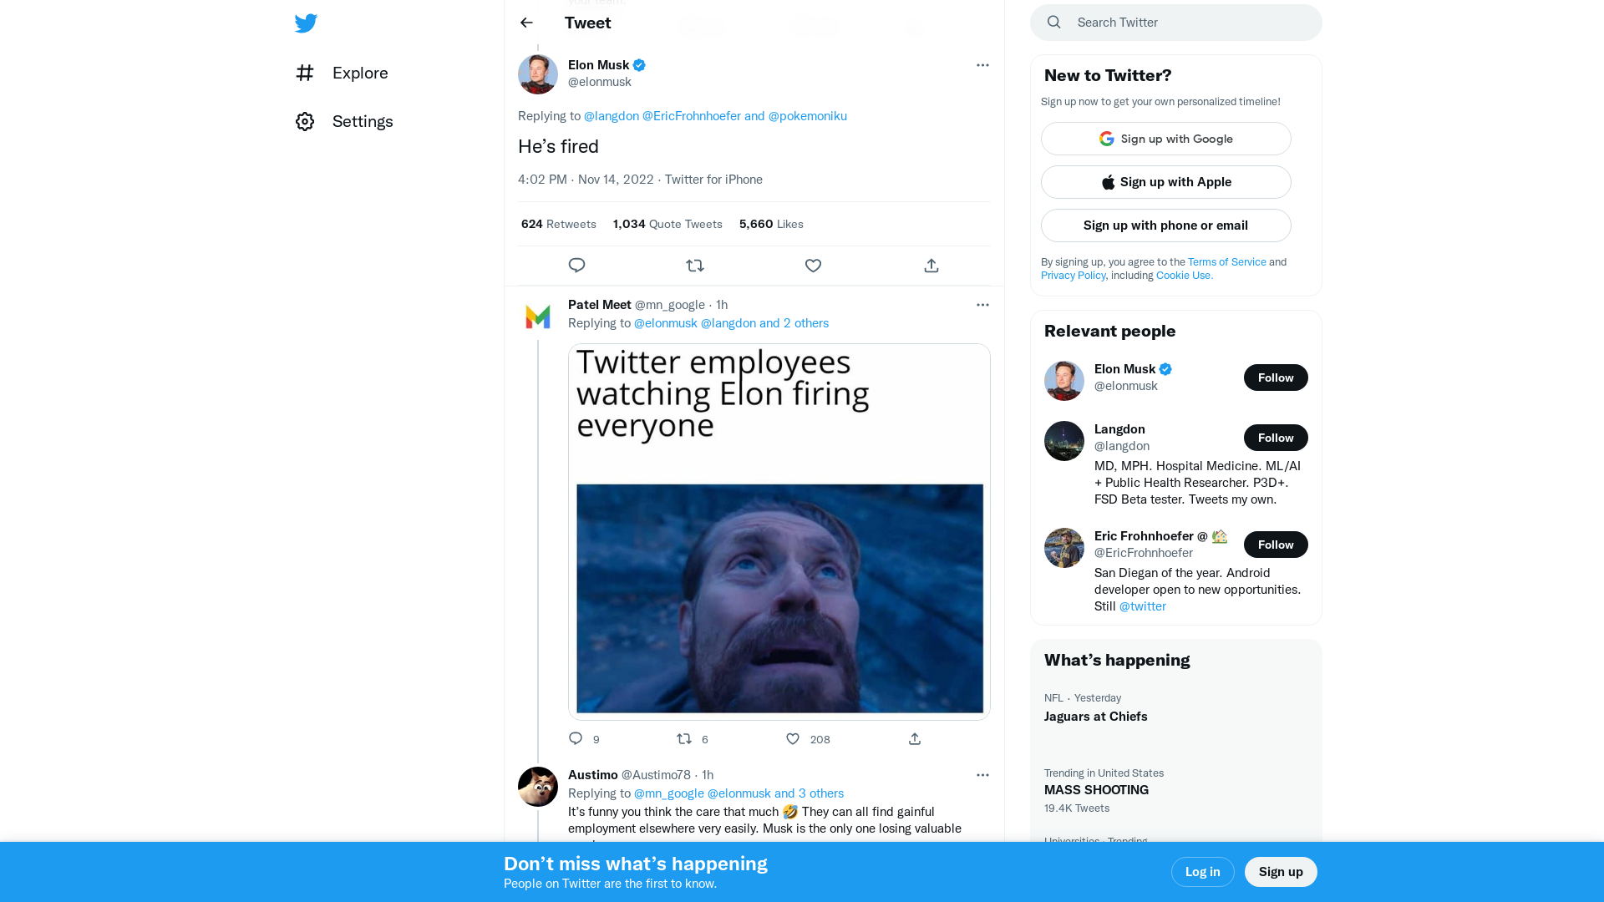
Task: Open the reply composer on Elon Musk's tweet
Action: coord(576,265)
